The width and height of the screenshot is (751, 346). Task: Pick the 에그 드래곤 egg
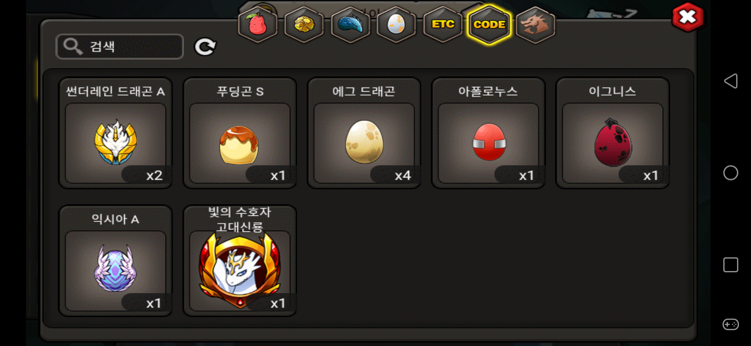coord(364,133)
